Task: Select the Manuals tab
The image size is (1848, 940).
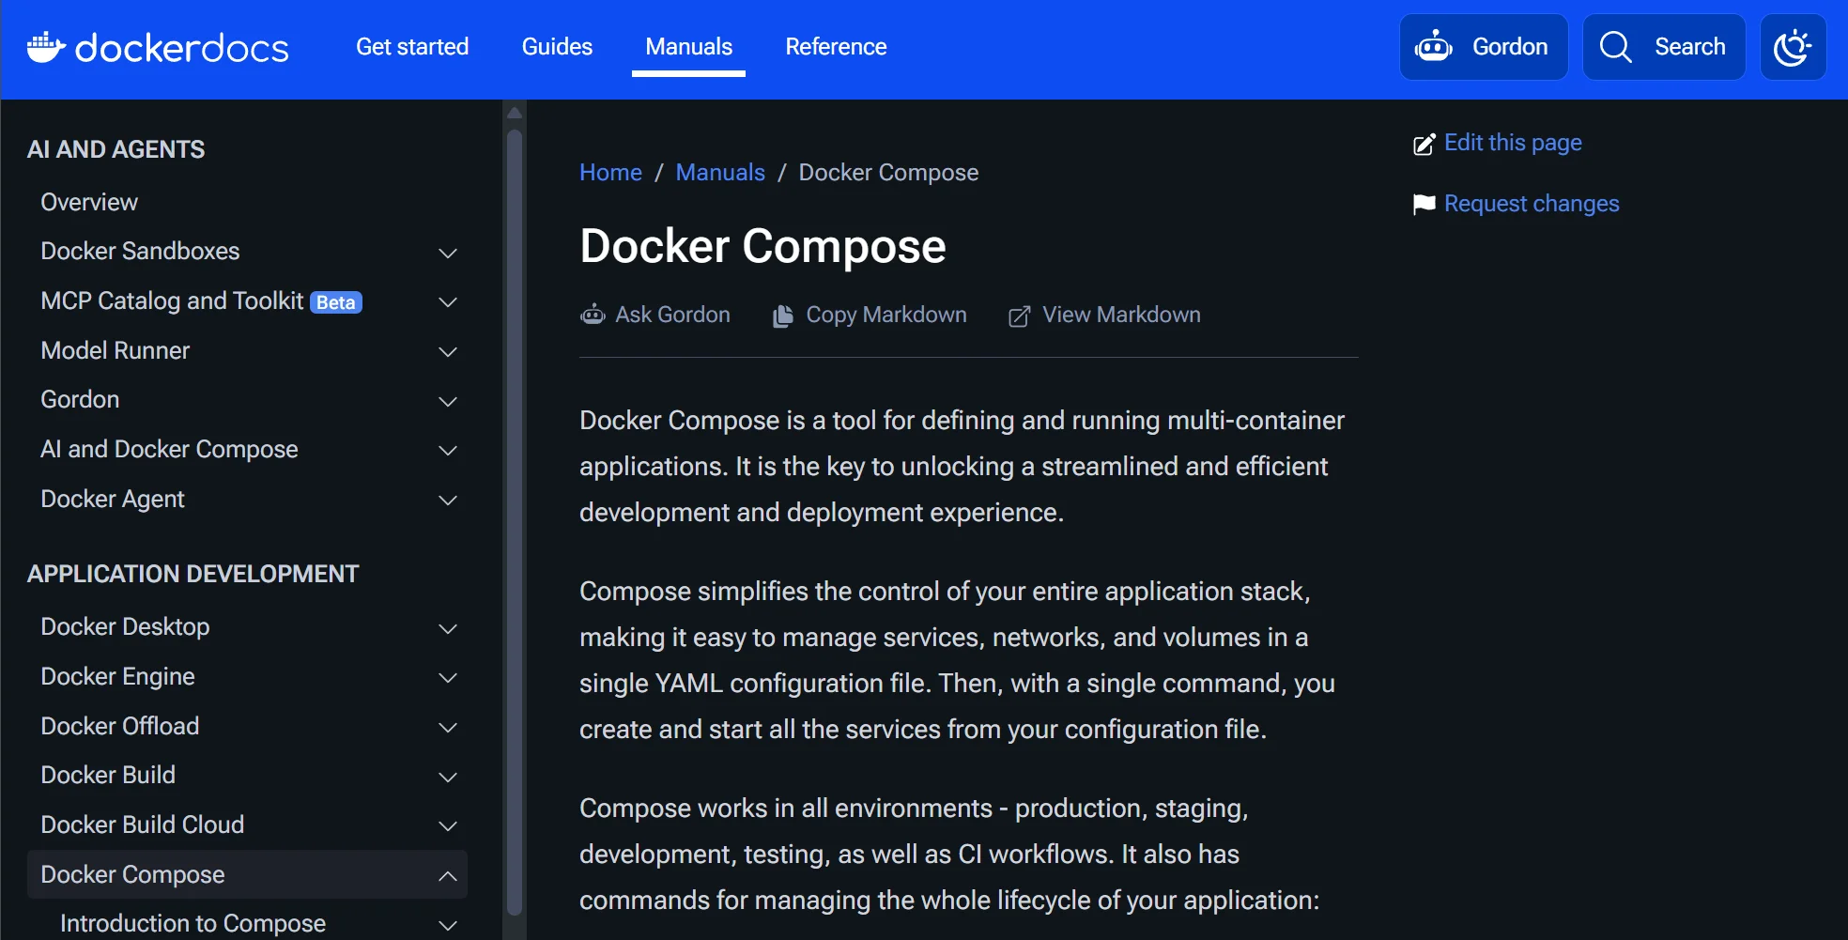Action: click(x=688, y=47)
